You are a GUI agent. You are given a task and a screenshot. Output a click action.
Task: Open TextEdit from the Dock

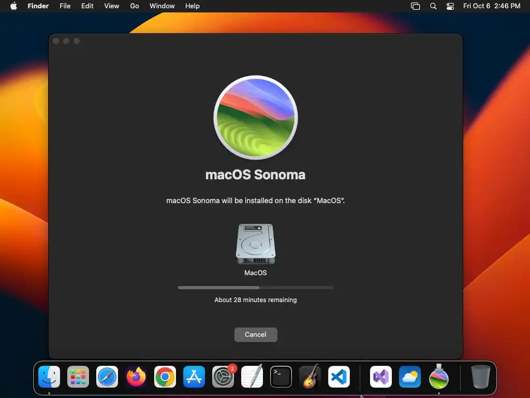(x=252, y=376)
